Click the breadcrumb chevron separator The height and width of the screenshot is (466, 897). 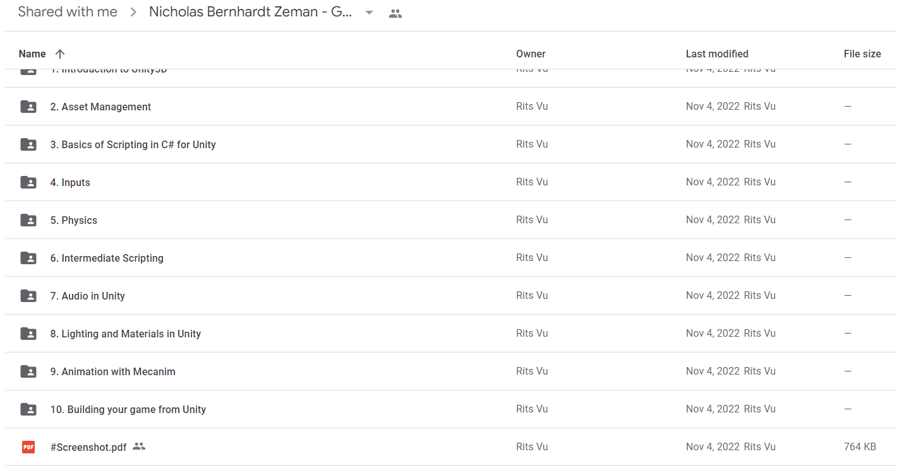(133, 13)
